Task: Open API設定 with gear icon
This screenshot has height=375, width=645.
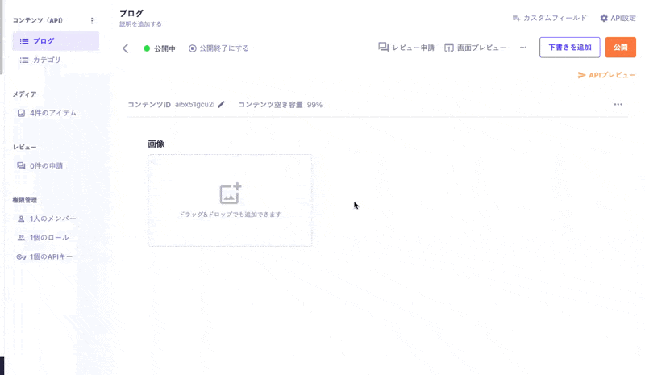Action: [618, 18]
